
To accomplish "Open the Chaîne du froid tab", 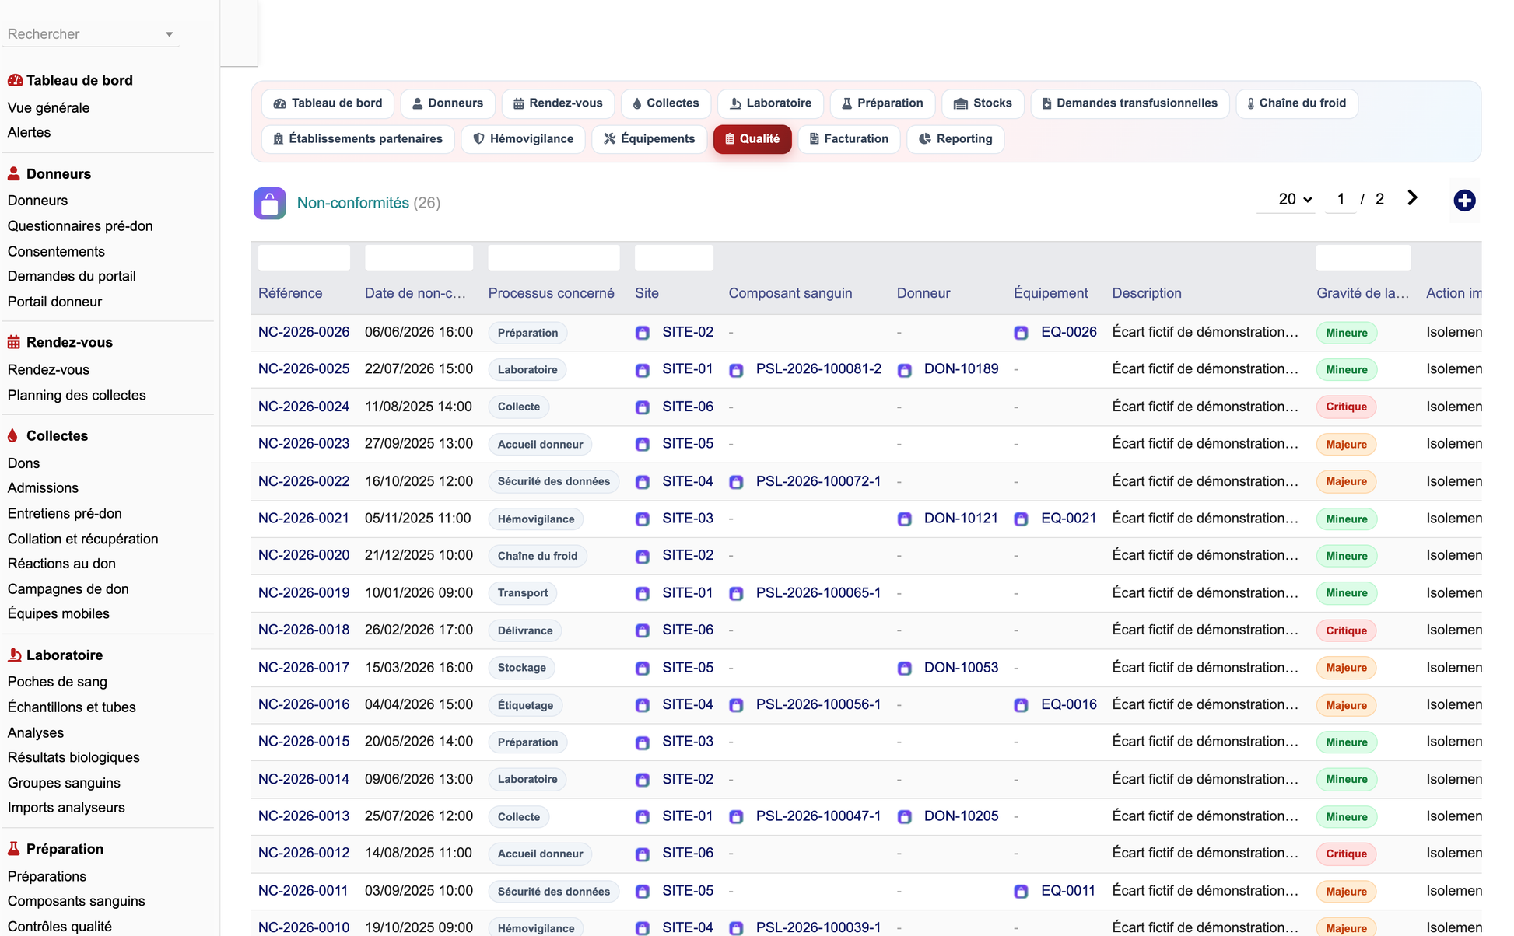I will pyautogui.click(x=1296, y=103).
